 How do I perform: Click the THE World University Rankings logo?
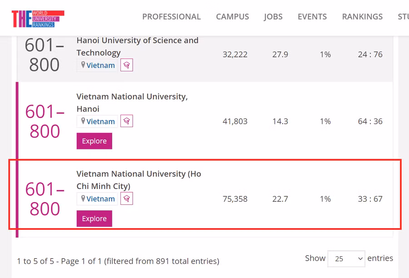[x=38, y=19]
